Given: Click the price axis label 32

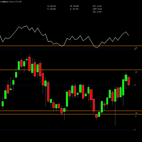Looking at the screenshot, I should point(135,85).
